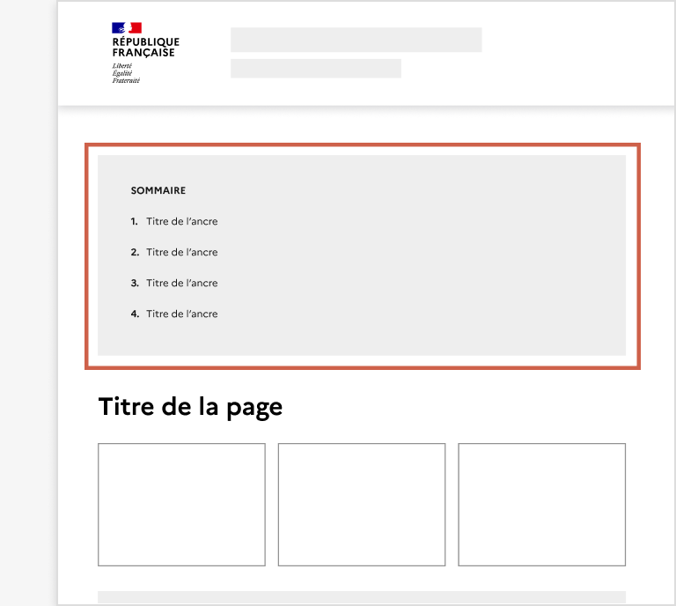Click the Marianne tricolor flag emblem

click(127, 28)
